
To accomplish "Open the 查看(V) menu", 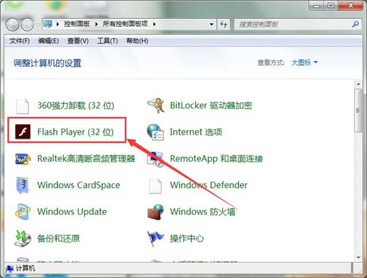I will tap(78, 41).
